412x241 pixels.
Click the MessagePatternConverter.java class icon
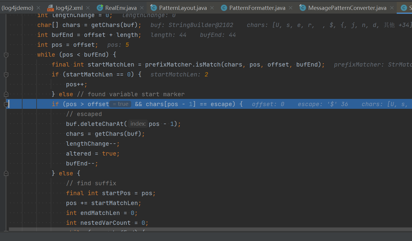[303, 8]
